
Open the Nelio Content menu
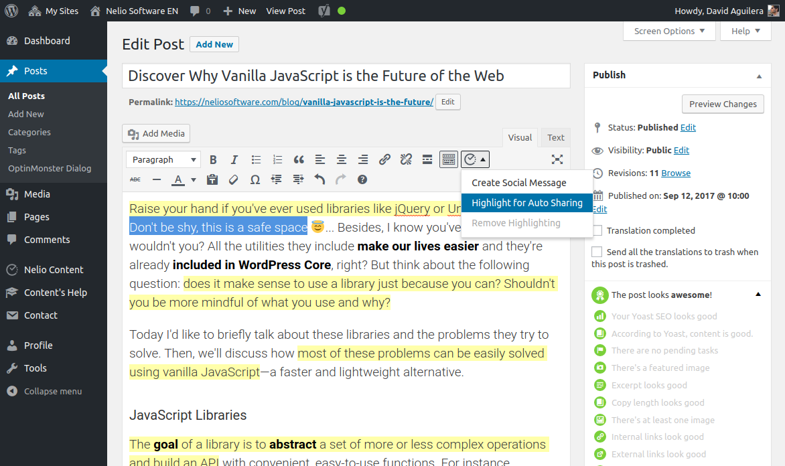pos(54,270)
